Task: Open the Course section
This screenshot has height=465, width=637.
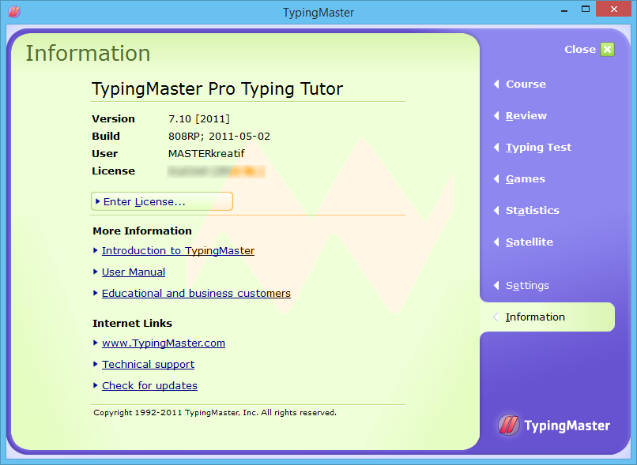Action: (526, 84)
